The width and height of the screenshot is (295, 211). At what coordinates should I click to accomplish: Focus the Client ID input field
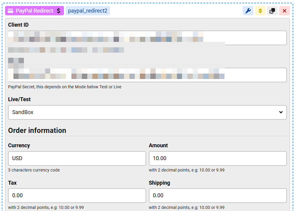point(147,38)
